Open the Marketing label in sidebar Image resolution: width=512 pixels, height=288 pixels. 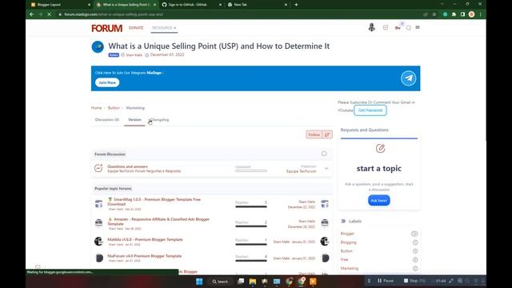click(350, 269)
